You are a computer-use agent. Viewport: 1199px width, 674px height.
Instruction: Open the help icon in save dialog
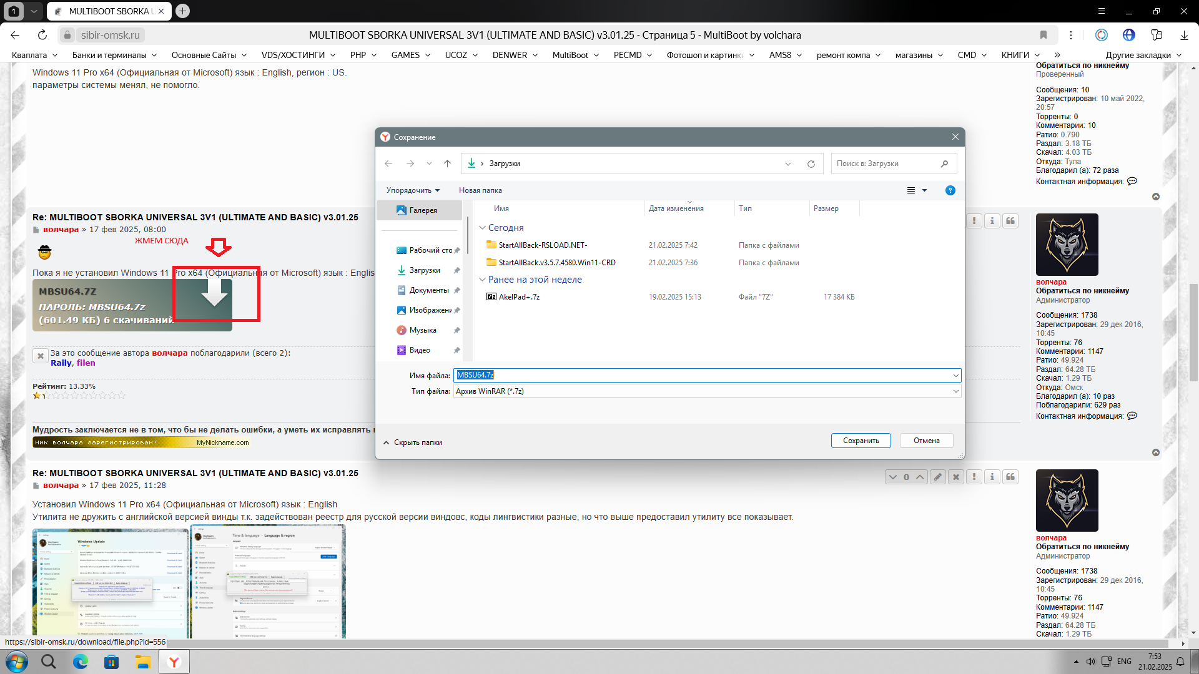[950, 190]
